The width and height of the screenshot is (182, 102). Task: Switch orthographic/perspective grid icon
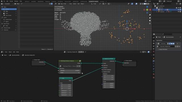pos(150,24)
